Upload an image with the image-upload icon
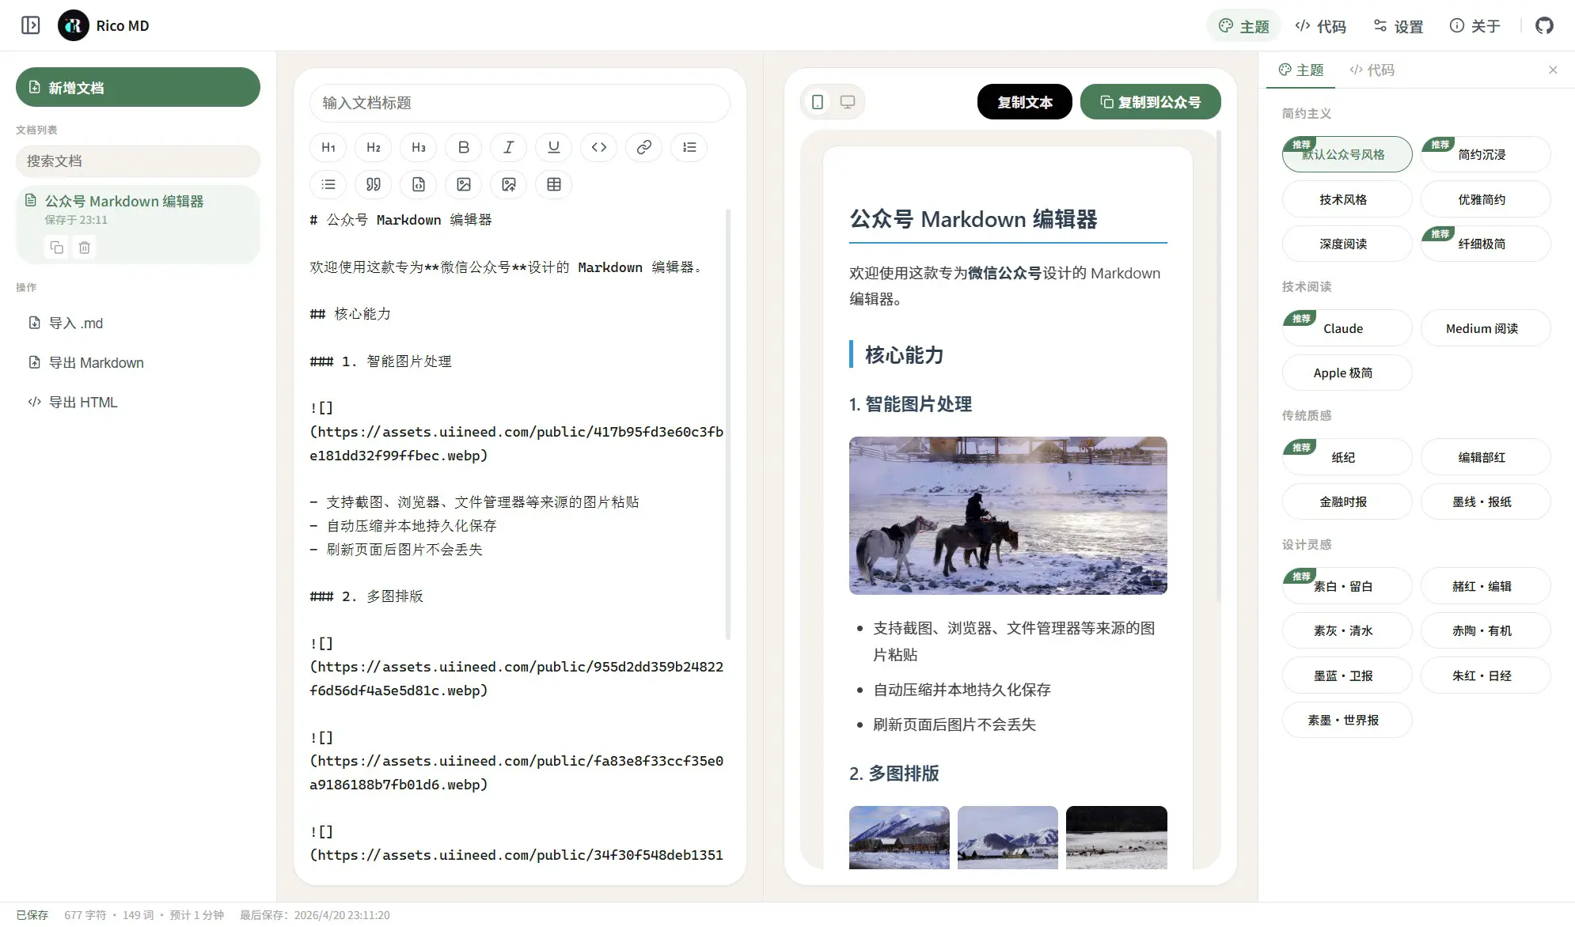This screenshot has width=1575, height=927. pyautogui.click(x=509, y=184)
